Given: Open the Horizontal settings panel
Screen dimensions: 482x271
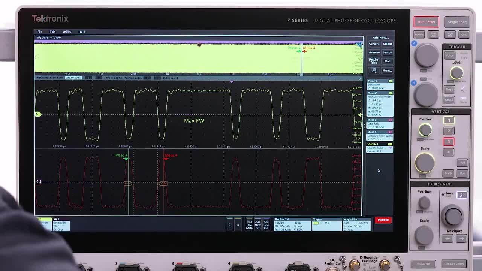Looking at the screenshot, I should [292, 225].
